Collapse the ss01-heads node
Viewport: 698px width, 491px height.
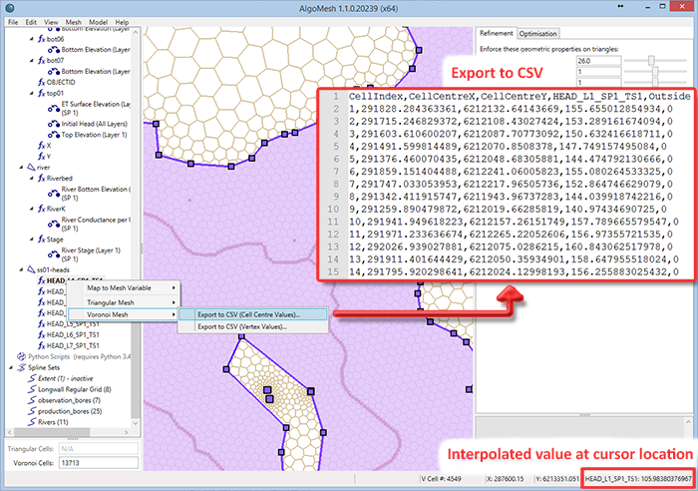21,269
